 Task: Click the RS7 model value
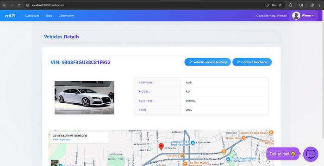coord(188,92)
